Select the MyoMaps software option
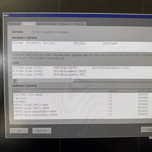This screenshot has width=152, height=152. point(83,101)
